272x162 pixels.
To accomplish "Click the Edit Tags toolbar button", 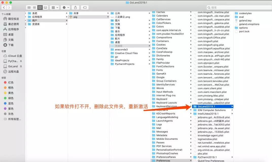I will 85,7.
